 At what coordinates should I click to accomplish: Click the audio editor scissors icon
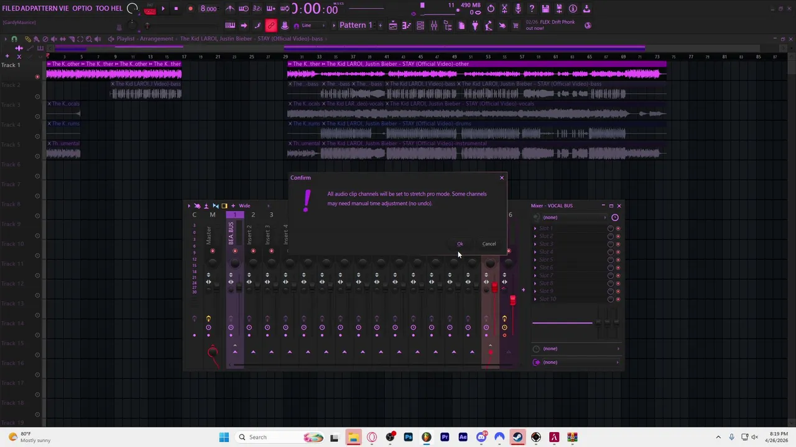pyautogui.click(x=504, y=9)
